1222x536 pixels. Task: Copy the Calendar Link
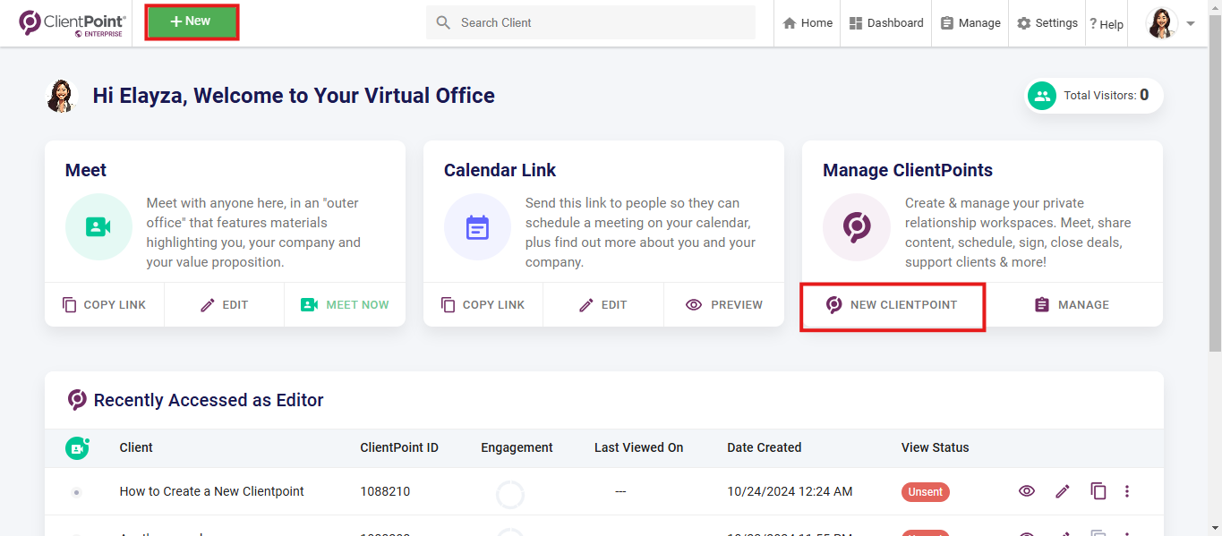[x=483, y=305]
